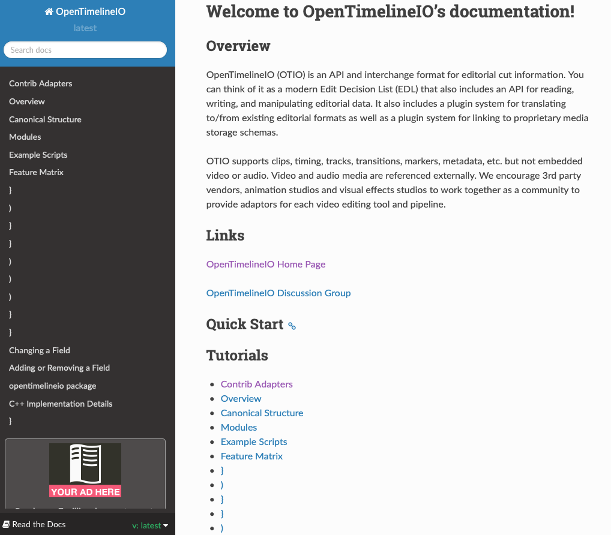Select opentimelineio package in the sidebar

pos(53,386)
